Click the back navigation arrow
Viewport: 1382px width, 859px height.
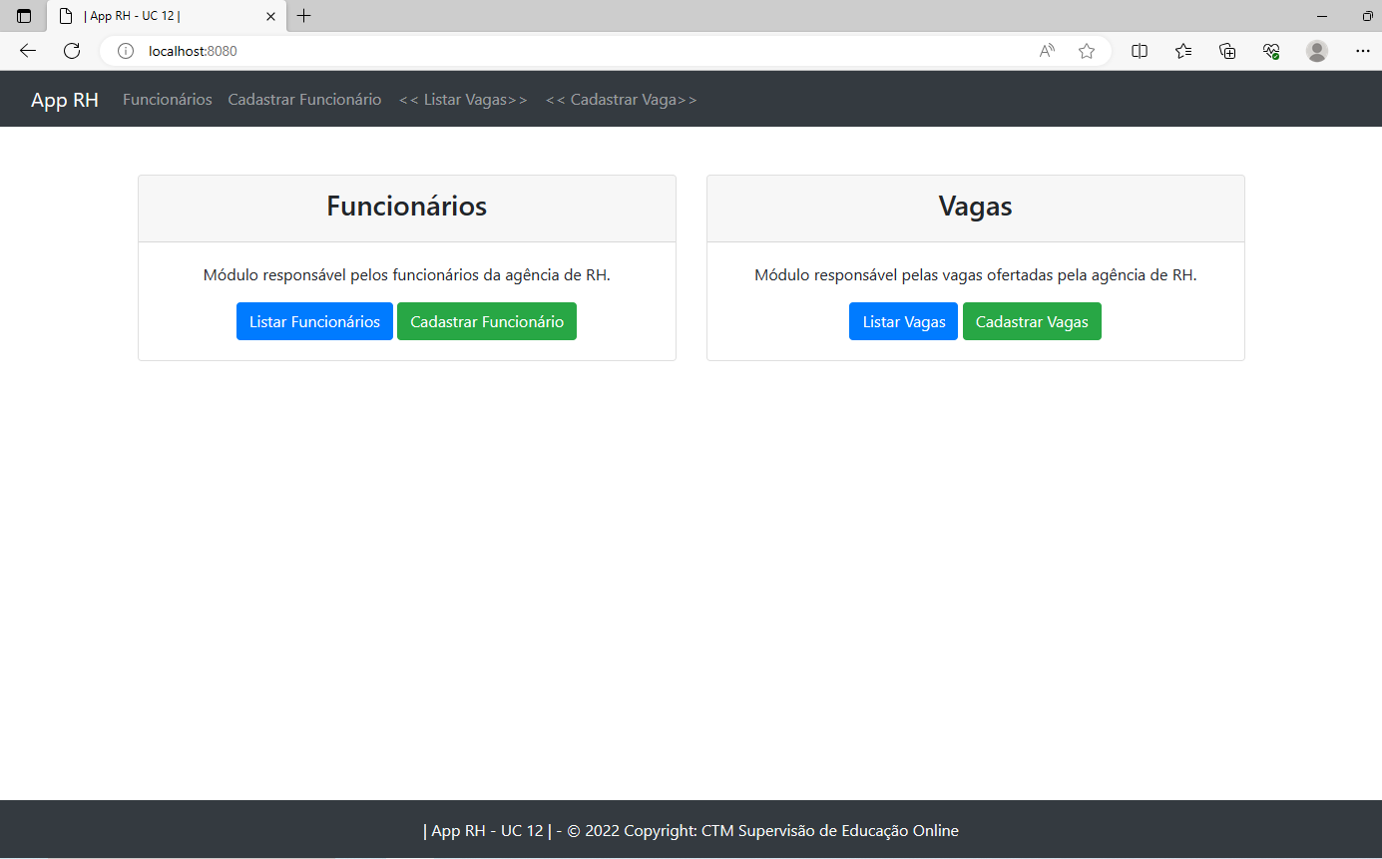pyautogui.click(x=27, y=51)
